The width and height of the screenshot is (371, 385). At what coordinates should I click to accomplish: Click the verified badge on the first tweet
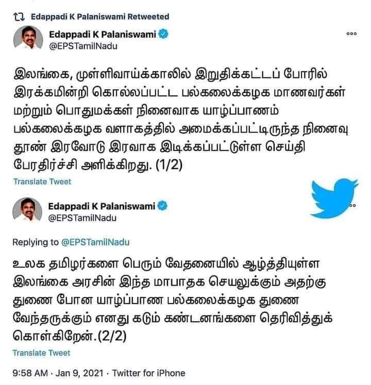click(163, 34)
